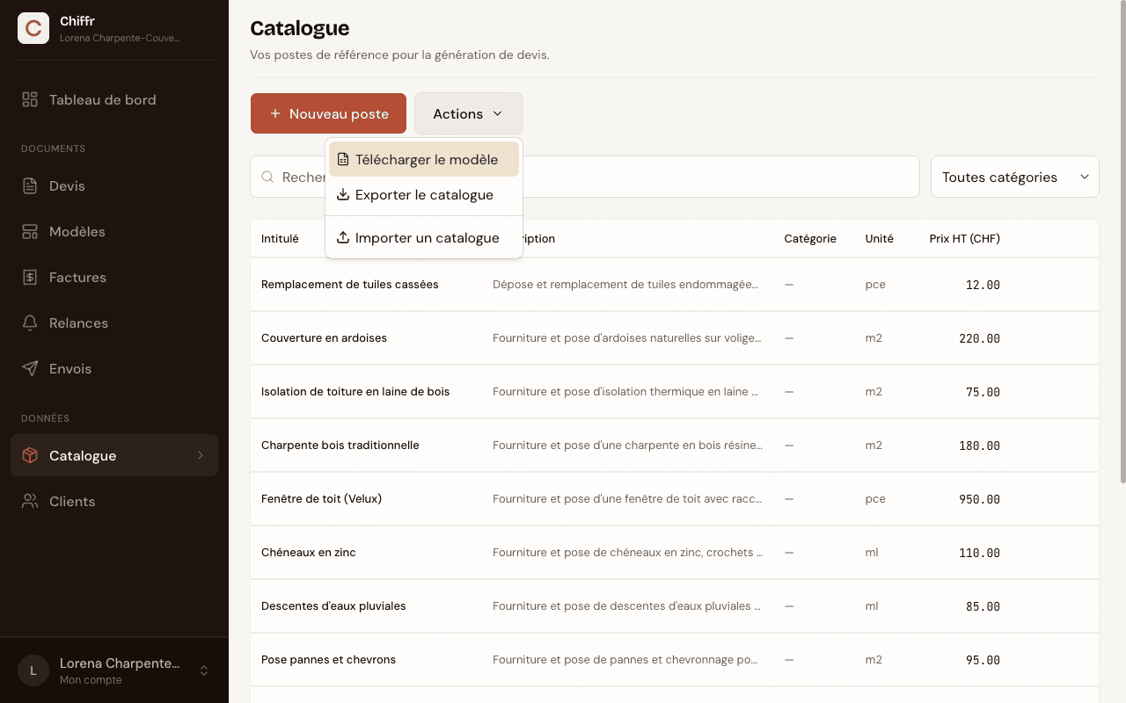Expand the Catalogue sidebar chevron
The width and height of the screenshot is (1126, 703).
click(201, 455)
